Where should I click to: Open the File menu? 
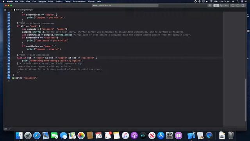coord(16,2)
